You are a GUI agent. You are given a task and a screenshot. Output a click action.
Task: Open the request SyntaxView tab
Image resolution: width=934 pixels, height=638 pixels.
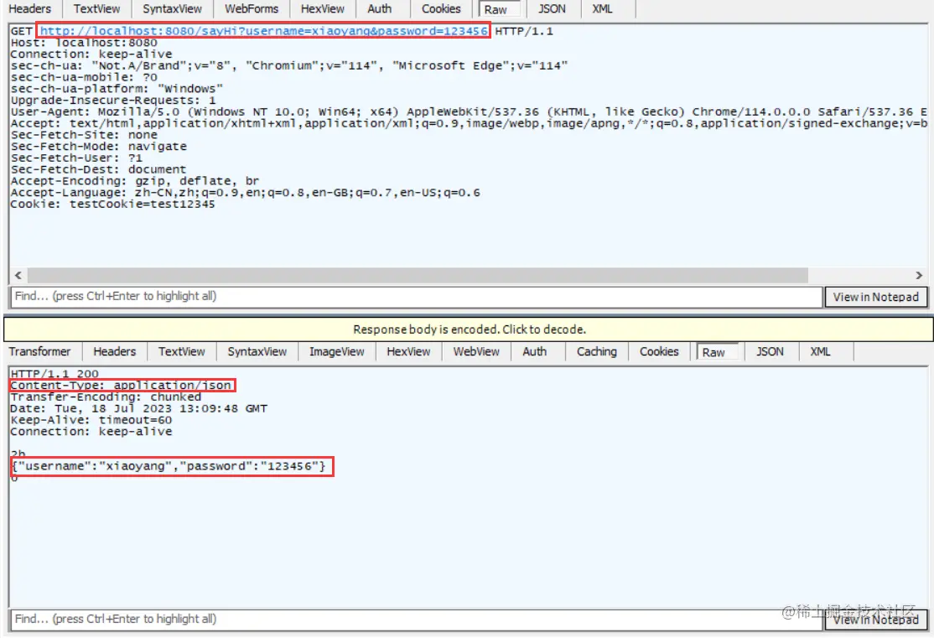coord(172,9)
